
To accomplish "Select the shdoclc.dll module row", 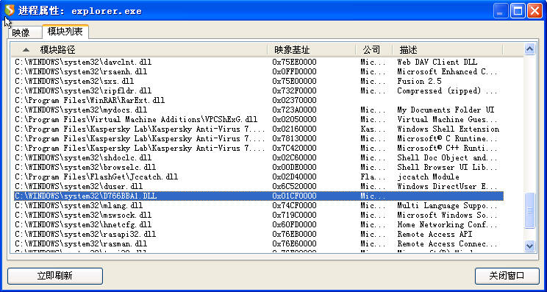I will [259, 157].
